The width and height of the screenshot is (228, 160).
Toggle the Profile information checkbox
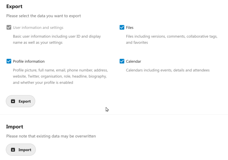[9, 61]
